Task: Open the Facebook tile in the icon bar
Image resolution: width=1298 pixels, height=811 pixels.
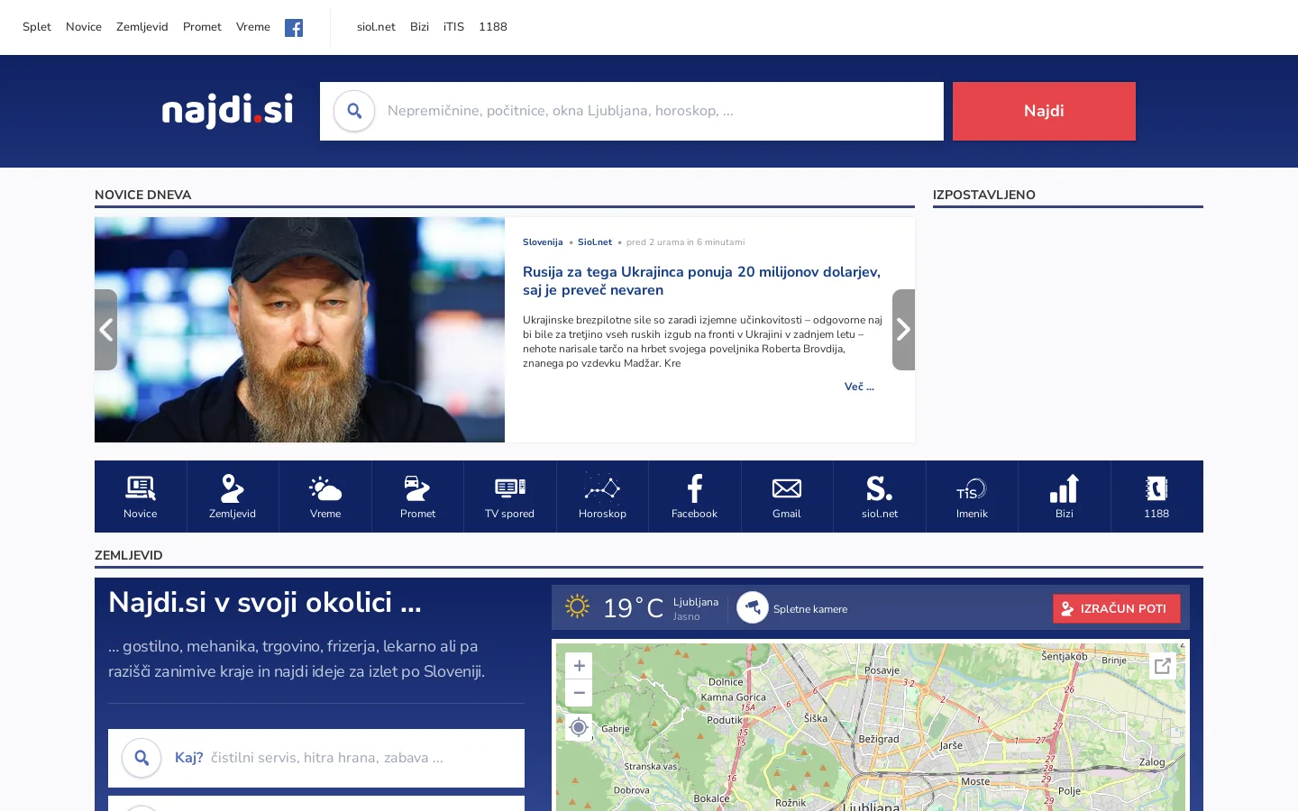Action: pos(695,497)
